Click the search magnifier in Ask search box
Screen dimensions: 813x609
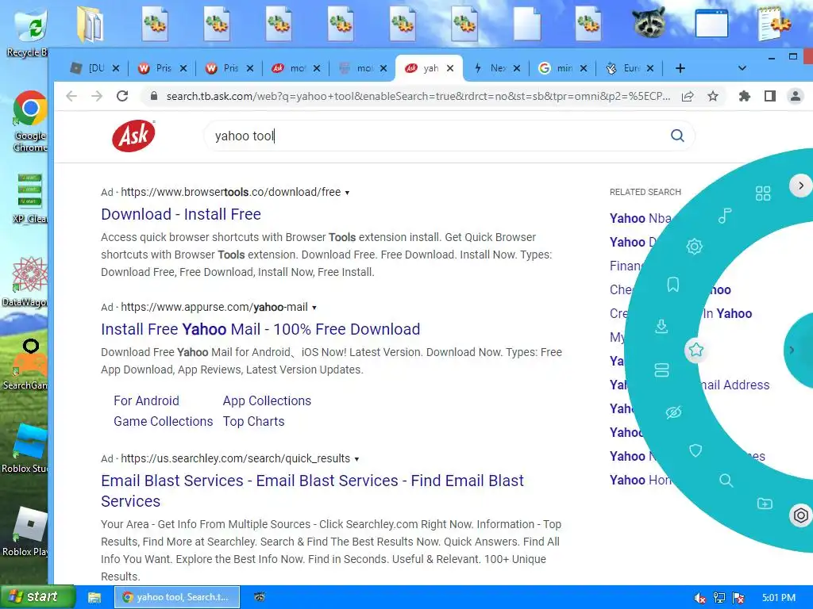pos(677,136)
